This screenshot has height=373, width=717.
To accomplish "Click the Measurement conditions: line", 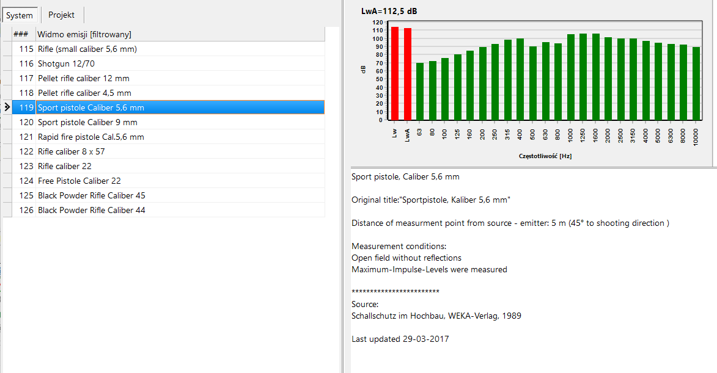I will 399,247.
